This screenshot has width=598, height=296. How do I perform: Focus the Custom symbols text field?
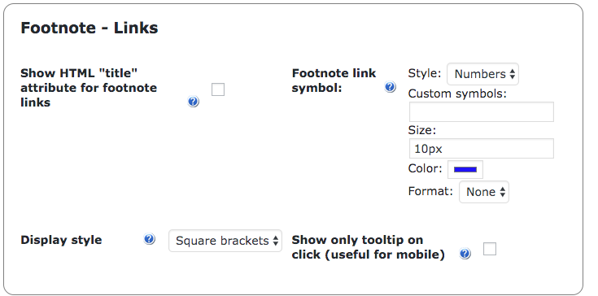pyautogui.click(x=482, y=111)
